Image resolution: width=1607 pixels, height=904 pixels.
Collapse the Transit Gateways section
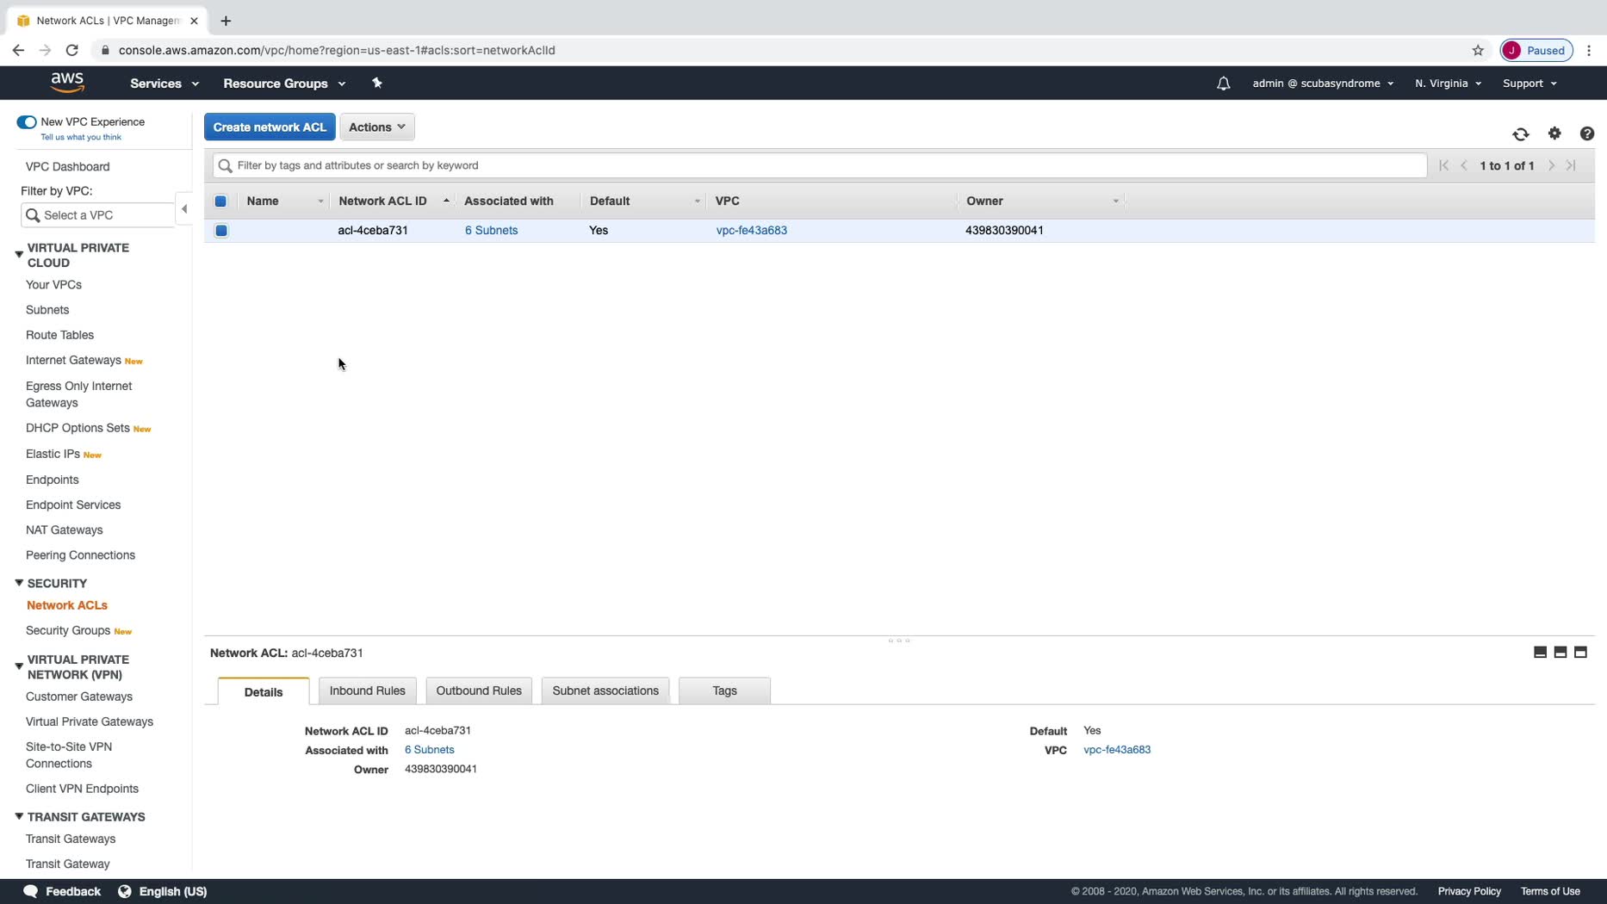coord(19,816)
